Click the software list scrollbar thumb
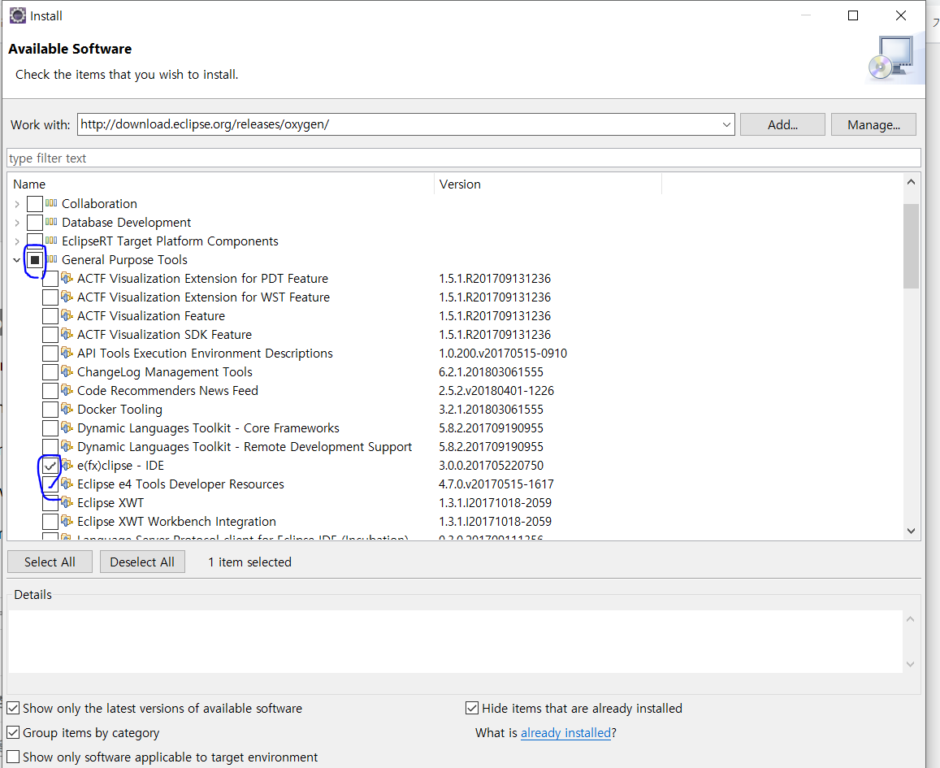Image resolution: width=940 pixels, height=768 pixels. [x=911, y=245]
